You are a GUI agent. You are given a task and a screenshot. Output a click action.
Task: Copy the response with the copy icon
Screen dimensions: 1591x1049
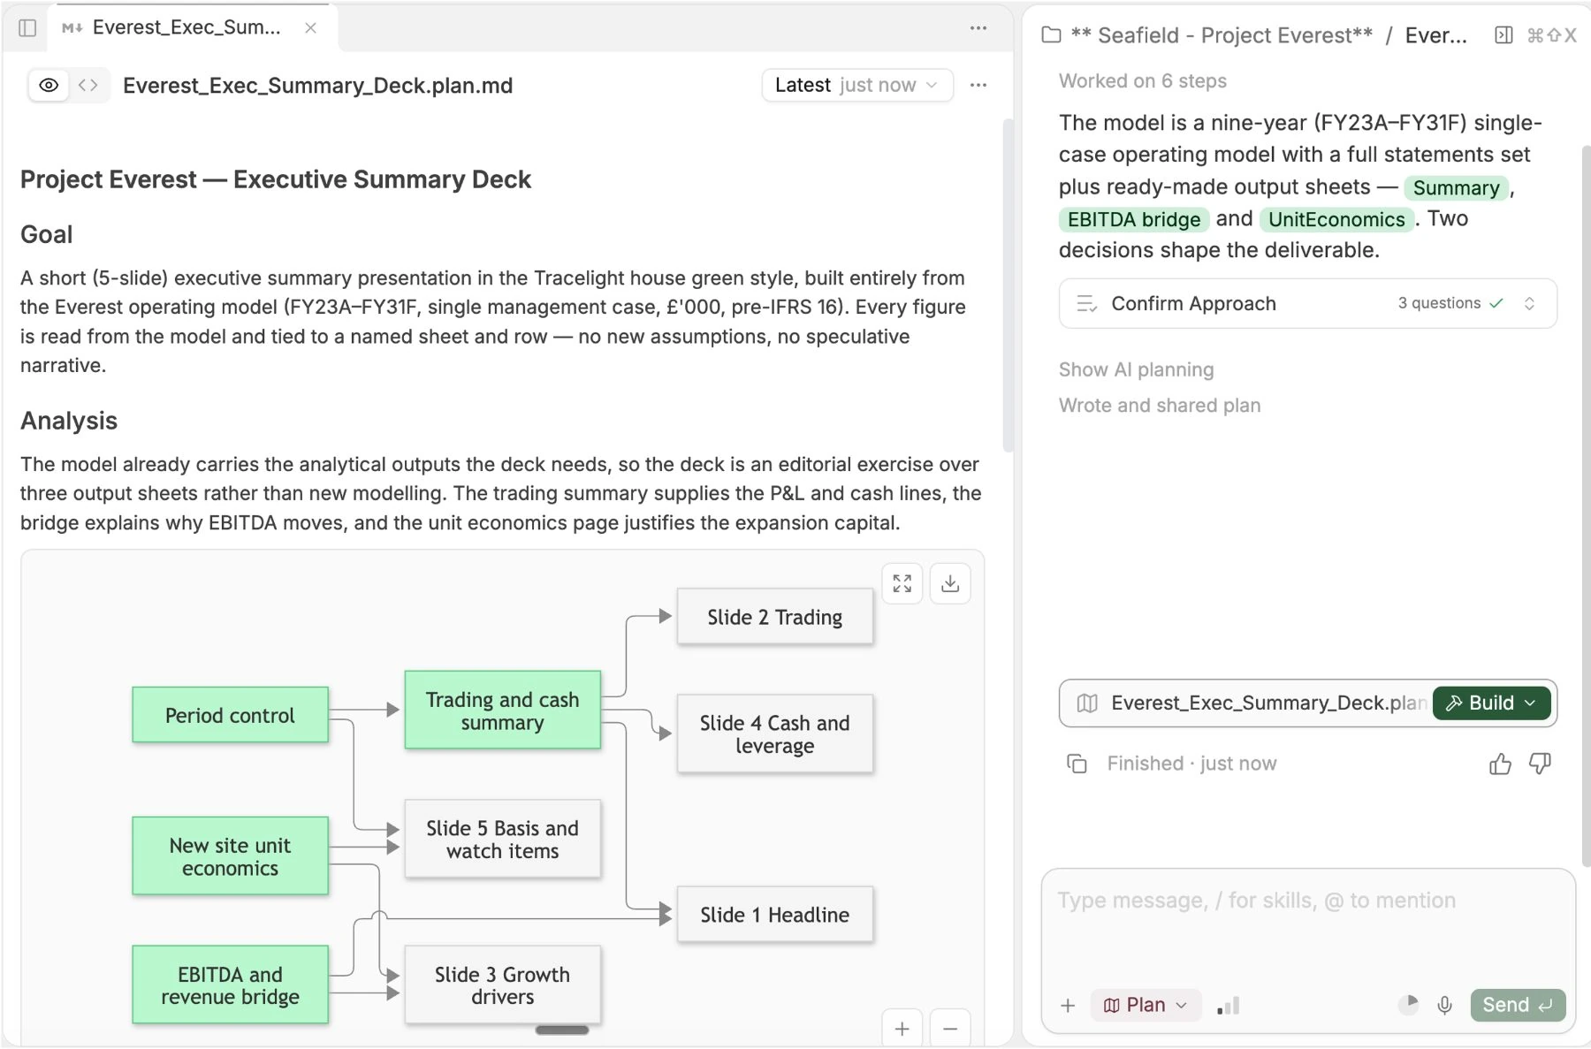click(1077, 764)
